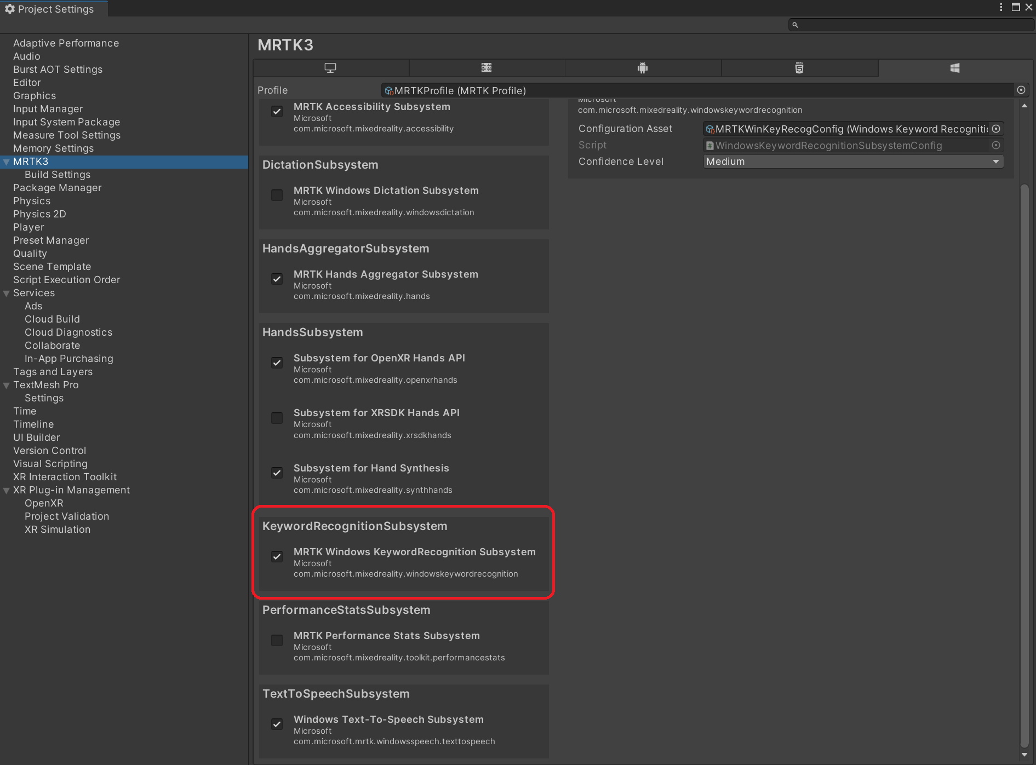Screen dimensions: 1036x765
Task: Toggle Windows Text-To-Speech Subsystem checkbox
Action: pyautogui.click(x=277, y=724)
